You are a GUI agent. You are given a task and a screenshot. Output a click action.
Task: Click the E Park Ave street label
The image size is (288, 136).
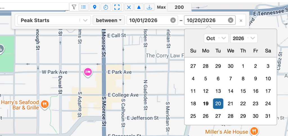(x=120, y=72)
